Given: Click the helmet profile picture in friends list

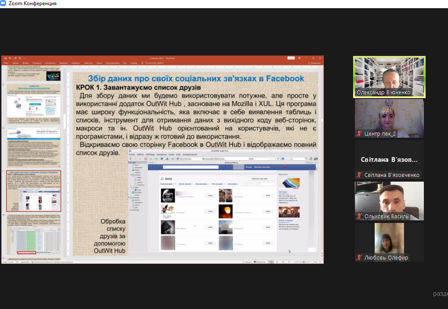Looking at the screenshot, I should click(168, 195).
